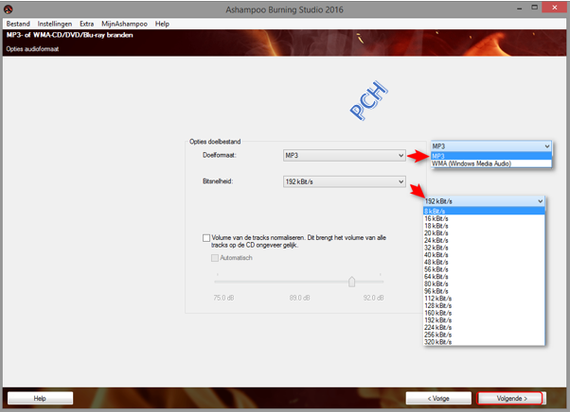
Task: Select MP3 in the format list
Action: [x=490, y=156]
